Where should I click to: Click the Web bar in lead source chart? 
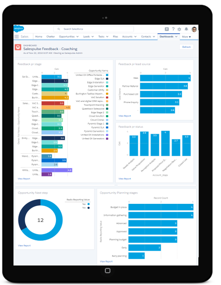[165, 78]
